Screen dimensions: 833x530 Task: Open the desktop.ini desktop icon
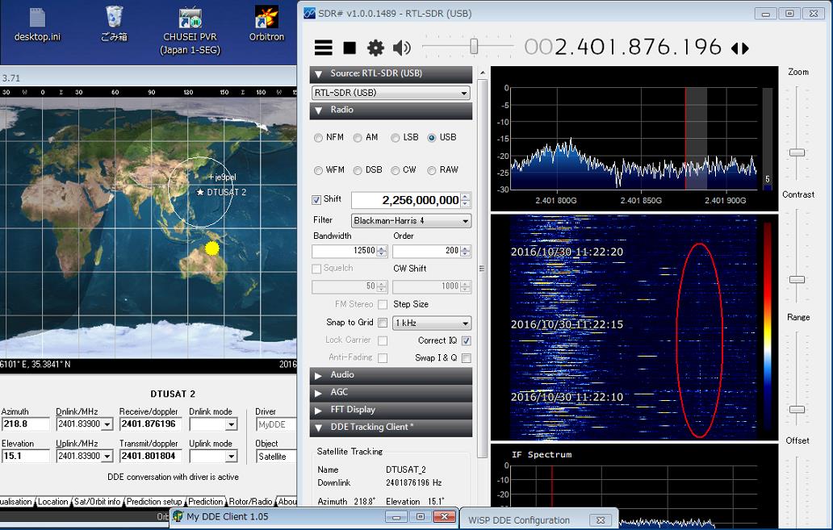click(37, 24)
